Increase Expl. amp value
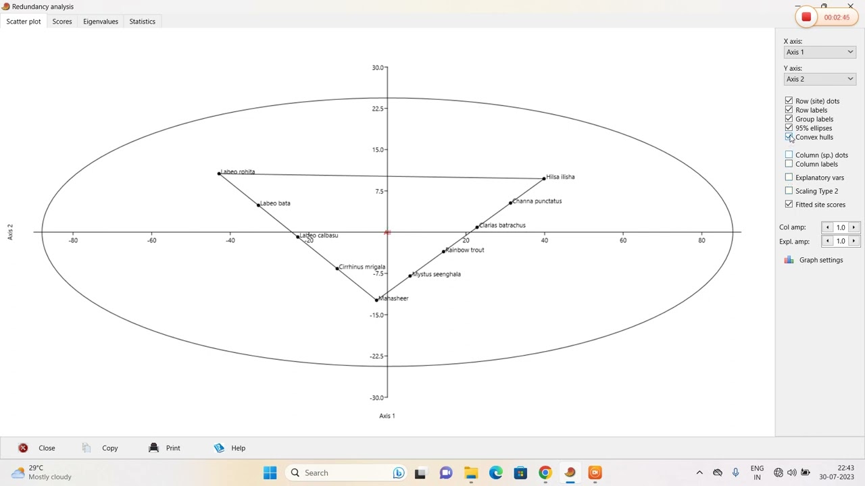 tap(854, 241)
